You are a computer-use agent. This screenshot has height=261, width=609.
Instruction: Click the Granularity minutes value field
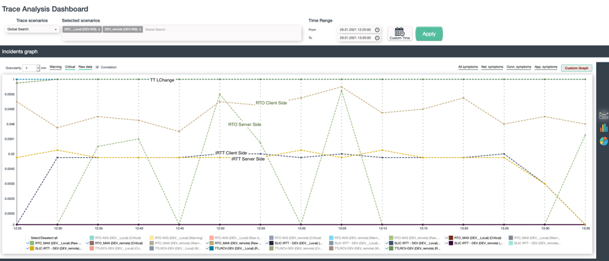point(29,68)
